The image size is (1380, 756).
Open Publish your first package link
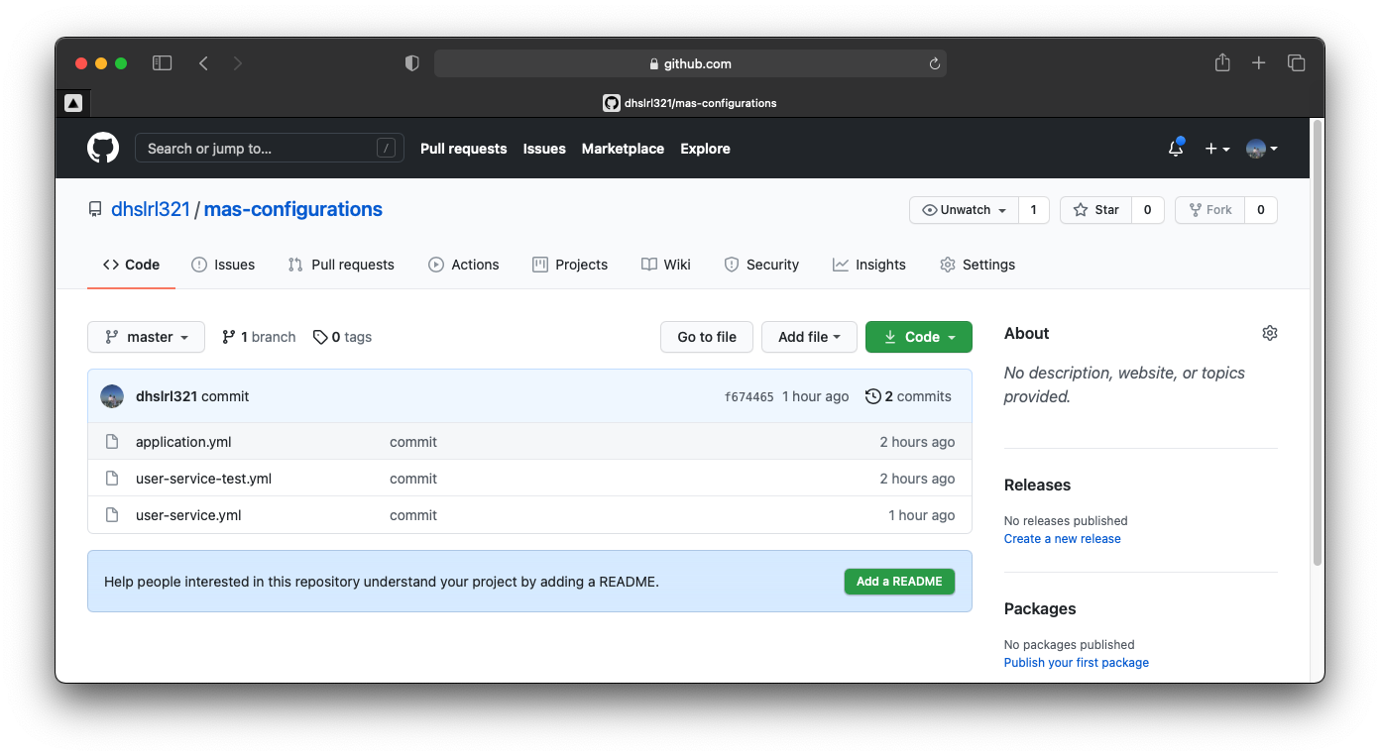point(1076,663)
